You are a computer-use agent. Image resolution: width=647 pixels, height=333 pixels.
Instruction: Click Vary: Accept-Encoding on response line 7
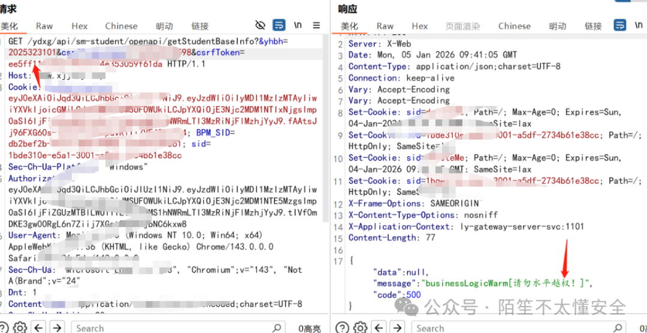click(x=399, y=100)
